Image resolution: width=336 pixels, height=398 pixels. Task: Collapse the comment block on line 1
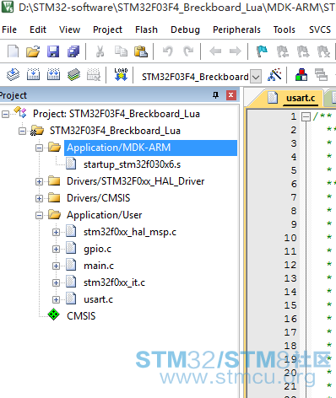(x=306, y=116)
